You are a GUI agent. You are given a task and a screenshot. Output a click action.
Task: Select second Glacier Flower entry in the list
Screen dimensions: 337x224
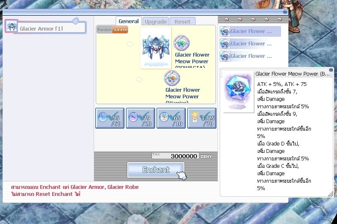(x=250, y=44)
